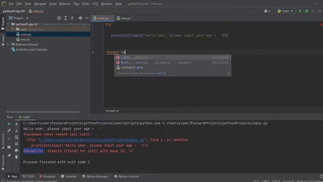Select opened file target icon in Project panel
The image size is (323, 182).
coord(59,18)
